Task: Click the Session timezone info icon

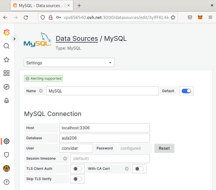Action: (65, 159)
